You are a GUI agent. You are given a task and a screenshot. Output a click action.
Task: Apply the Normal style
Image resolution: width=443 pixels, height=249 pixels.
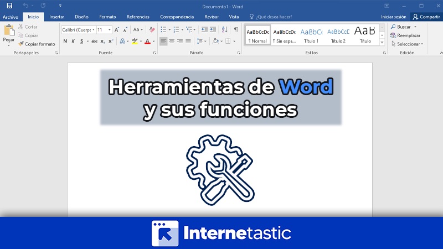tap(257, 35)
